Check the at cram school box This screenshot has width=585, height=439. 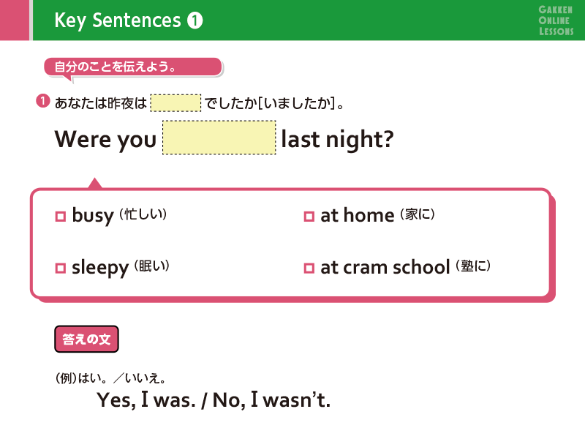pyautogui.click(x=309, y=269)
